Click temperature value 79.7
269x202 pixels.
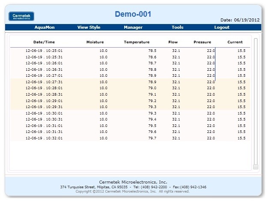tap(152, 138)
